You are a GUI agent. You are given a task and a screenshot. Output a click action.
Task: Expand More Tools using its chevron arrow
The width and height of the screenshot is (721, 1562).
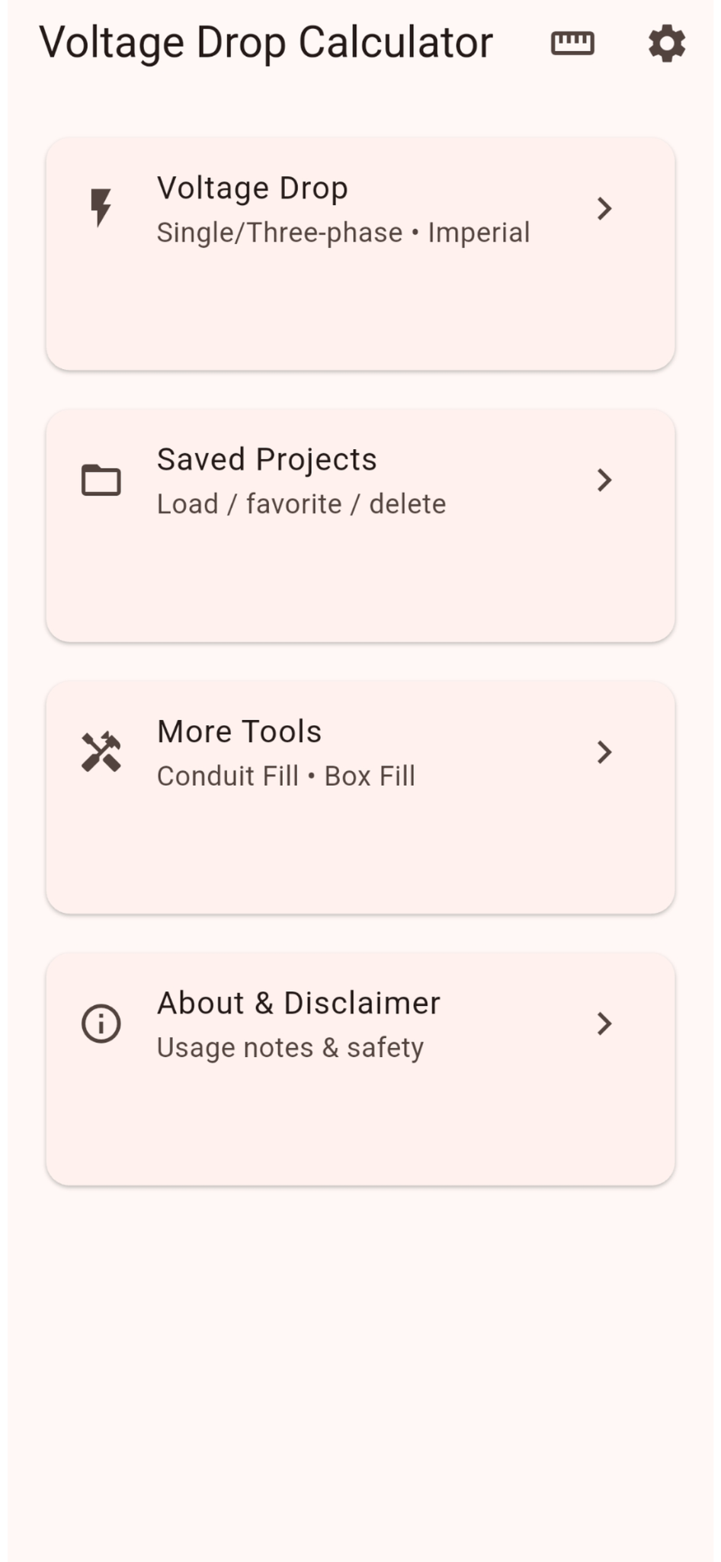(604, 752)
